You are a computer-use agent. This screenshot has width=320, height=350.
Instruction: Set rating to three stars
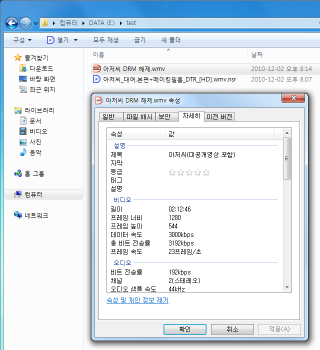(189, 172)
